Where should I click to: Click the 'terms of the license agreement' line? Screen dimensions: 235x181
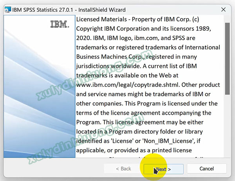[144, 113]
